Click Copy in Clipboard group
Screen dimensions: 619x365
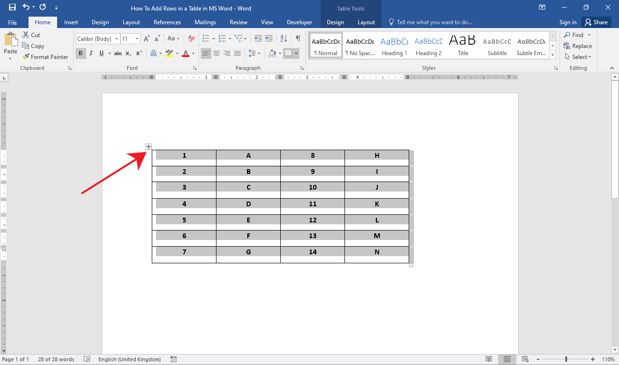[33, 46]
